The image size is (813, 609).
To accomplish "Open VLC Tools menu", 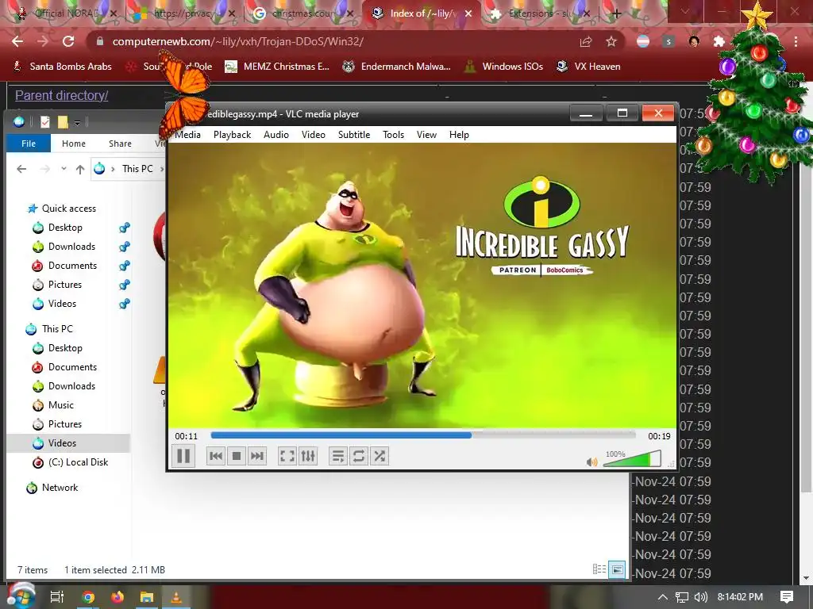I will pos(393,135).
